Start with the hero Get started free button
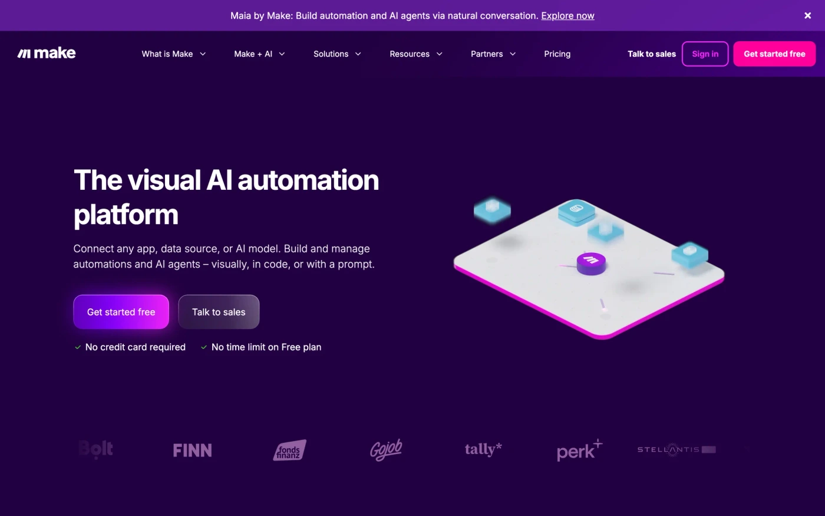 click(x=121, y=312)
